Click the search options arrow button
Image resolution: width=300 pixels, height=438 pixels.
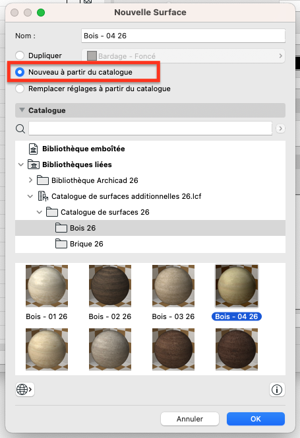click(280, 129)
